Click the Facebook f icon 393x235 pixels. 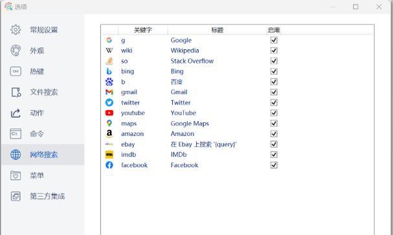click(109, 165)
